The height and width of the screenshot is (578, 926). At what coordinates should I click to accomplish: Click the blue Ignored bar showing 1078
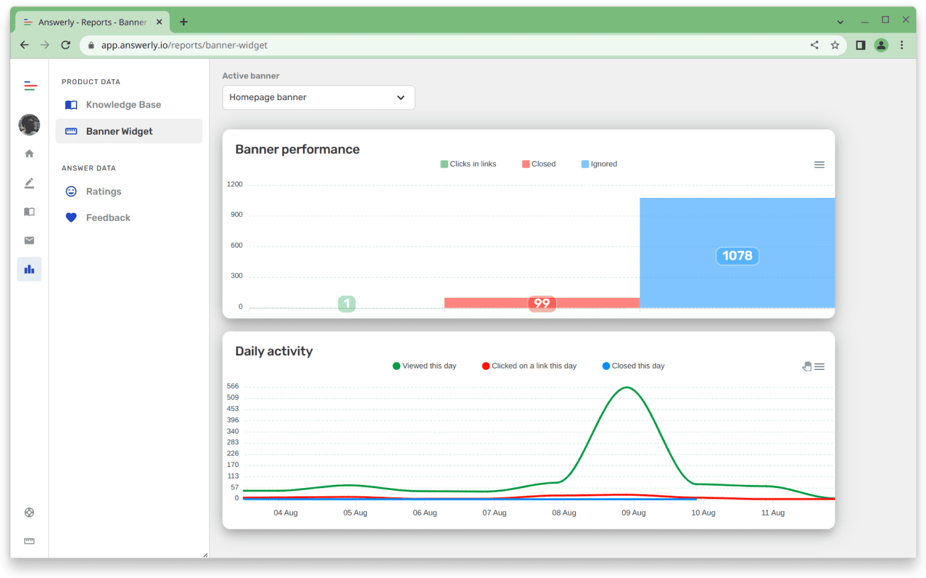(x=737, y=230)
